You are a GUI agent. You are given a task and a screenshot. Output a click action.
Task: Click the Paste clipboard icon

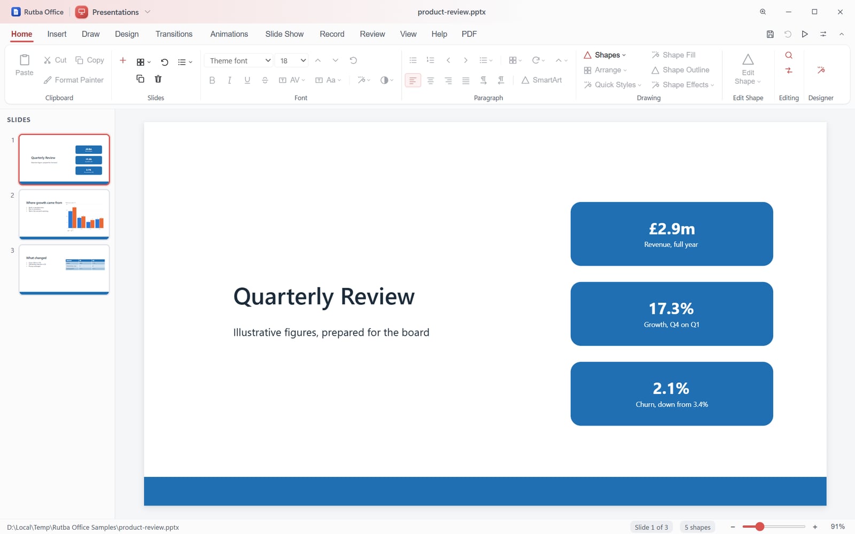tap(24, 60)
